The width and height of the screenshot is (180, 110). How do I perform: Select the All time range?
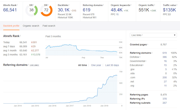point(82,65)
